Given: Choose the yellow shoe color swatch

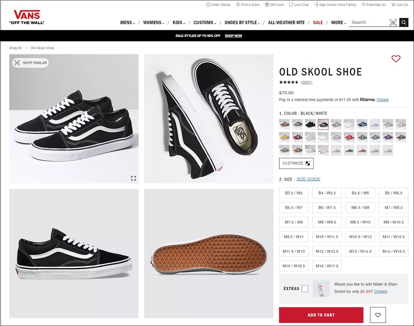Looking at the screenshot, I should 284,137.
